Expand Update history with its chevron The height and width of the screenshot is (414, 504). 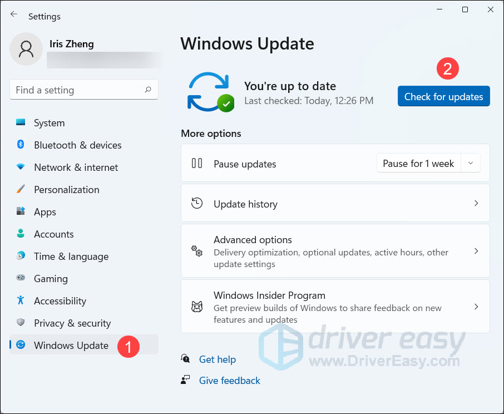(476, 204)
